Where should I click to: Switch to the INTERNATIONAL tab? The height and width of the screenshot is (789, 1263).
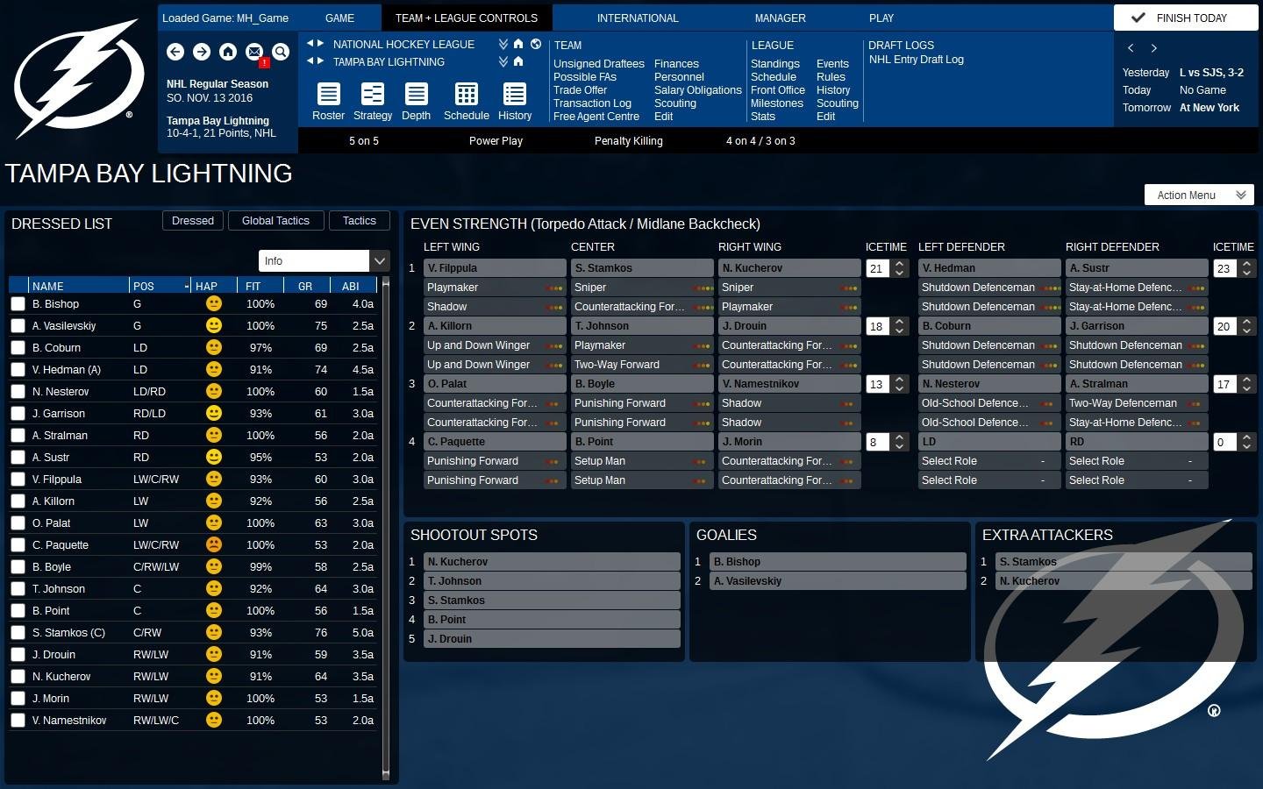[638, 18]
